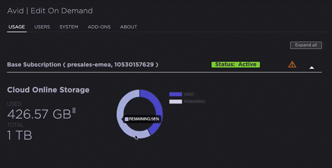Click the USED legend label text
The height and width of the screenshot is (168, 332).
[189, 94]
